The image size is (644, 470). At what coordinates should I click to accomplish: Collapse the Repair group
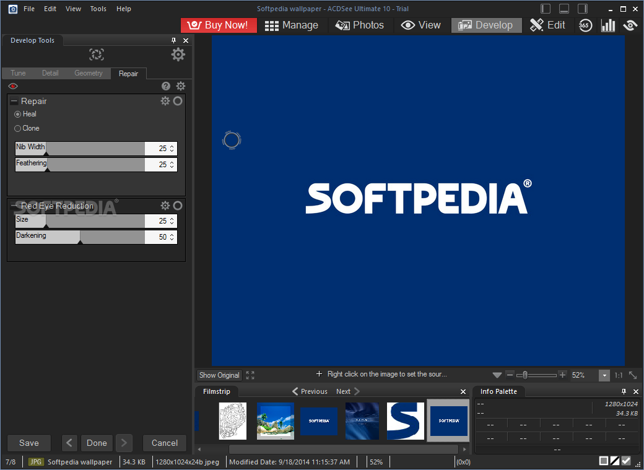14,101
